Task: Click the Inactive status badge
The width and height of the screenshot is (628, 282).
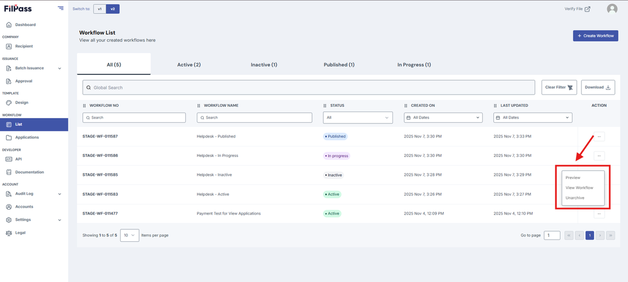Action: click(x=333, y=175)
